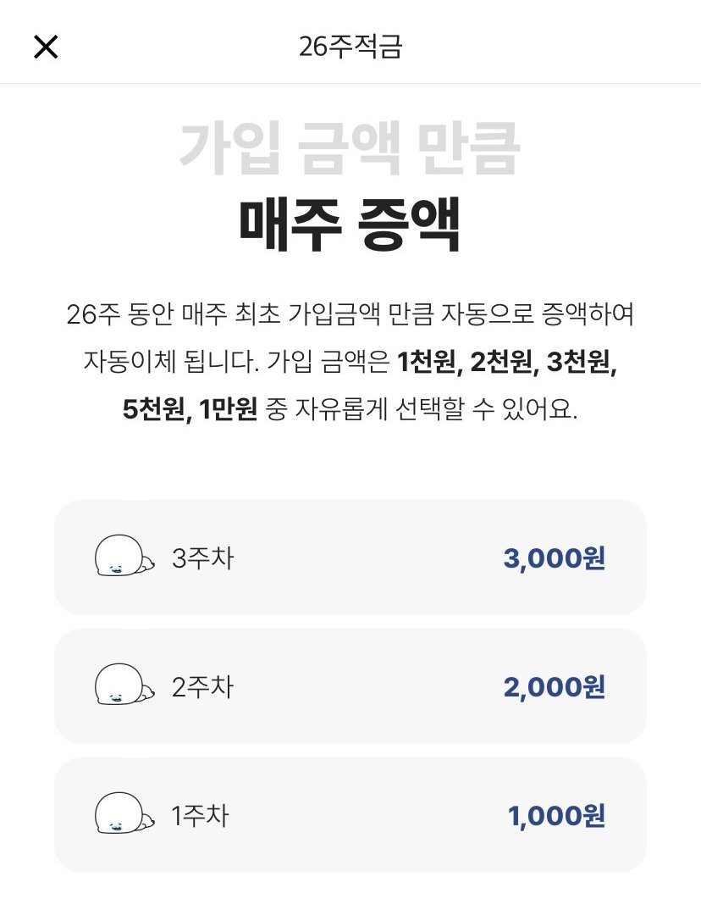Tap the character icon beside 1주차
Image resolution: width=701 pixels, height=921 pixels.
tap(124, 813)
